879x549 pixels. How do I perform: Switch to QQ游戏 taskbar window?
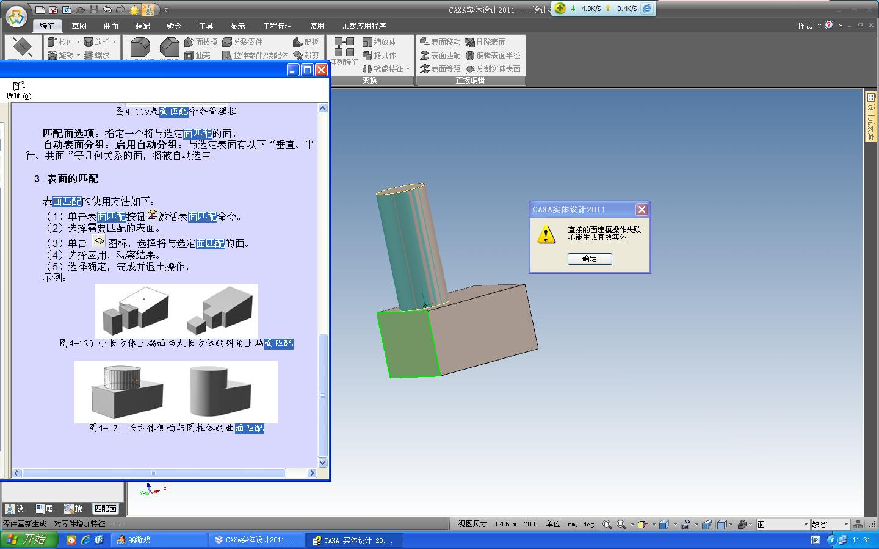(x=160, y=540)
